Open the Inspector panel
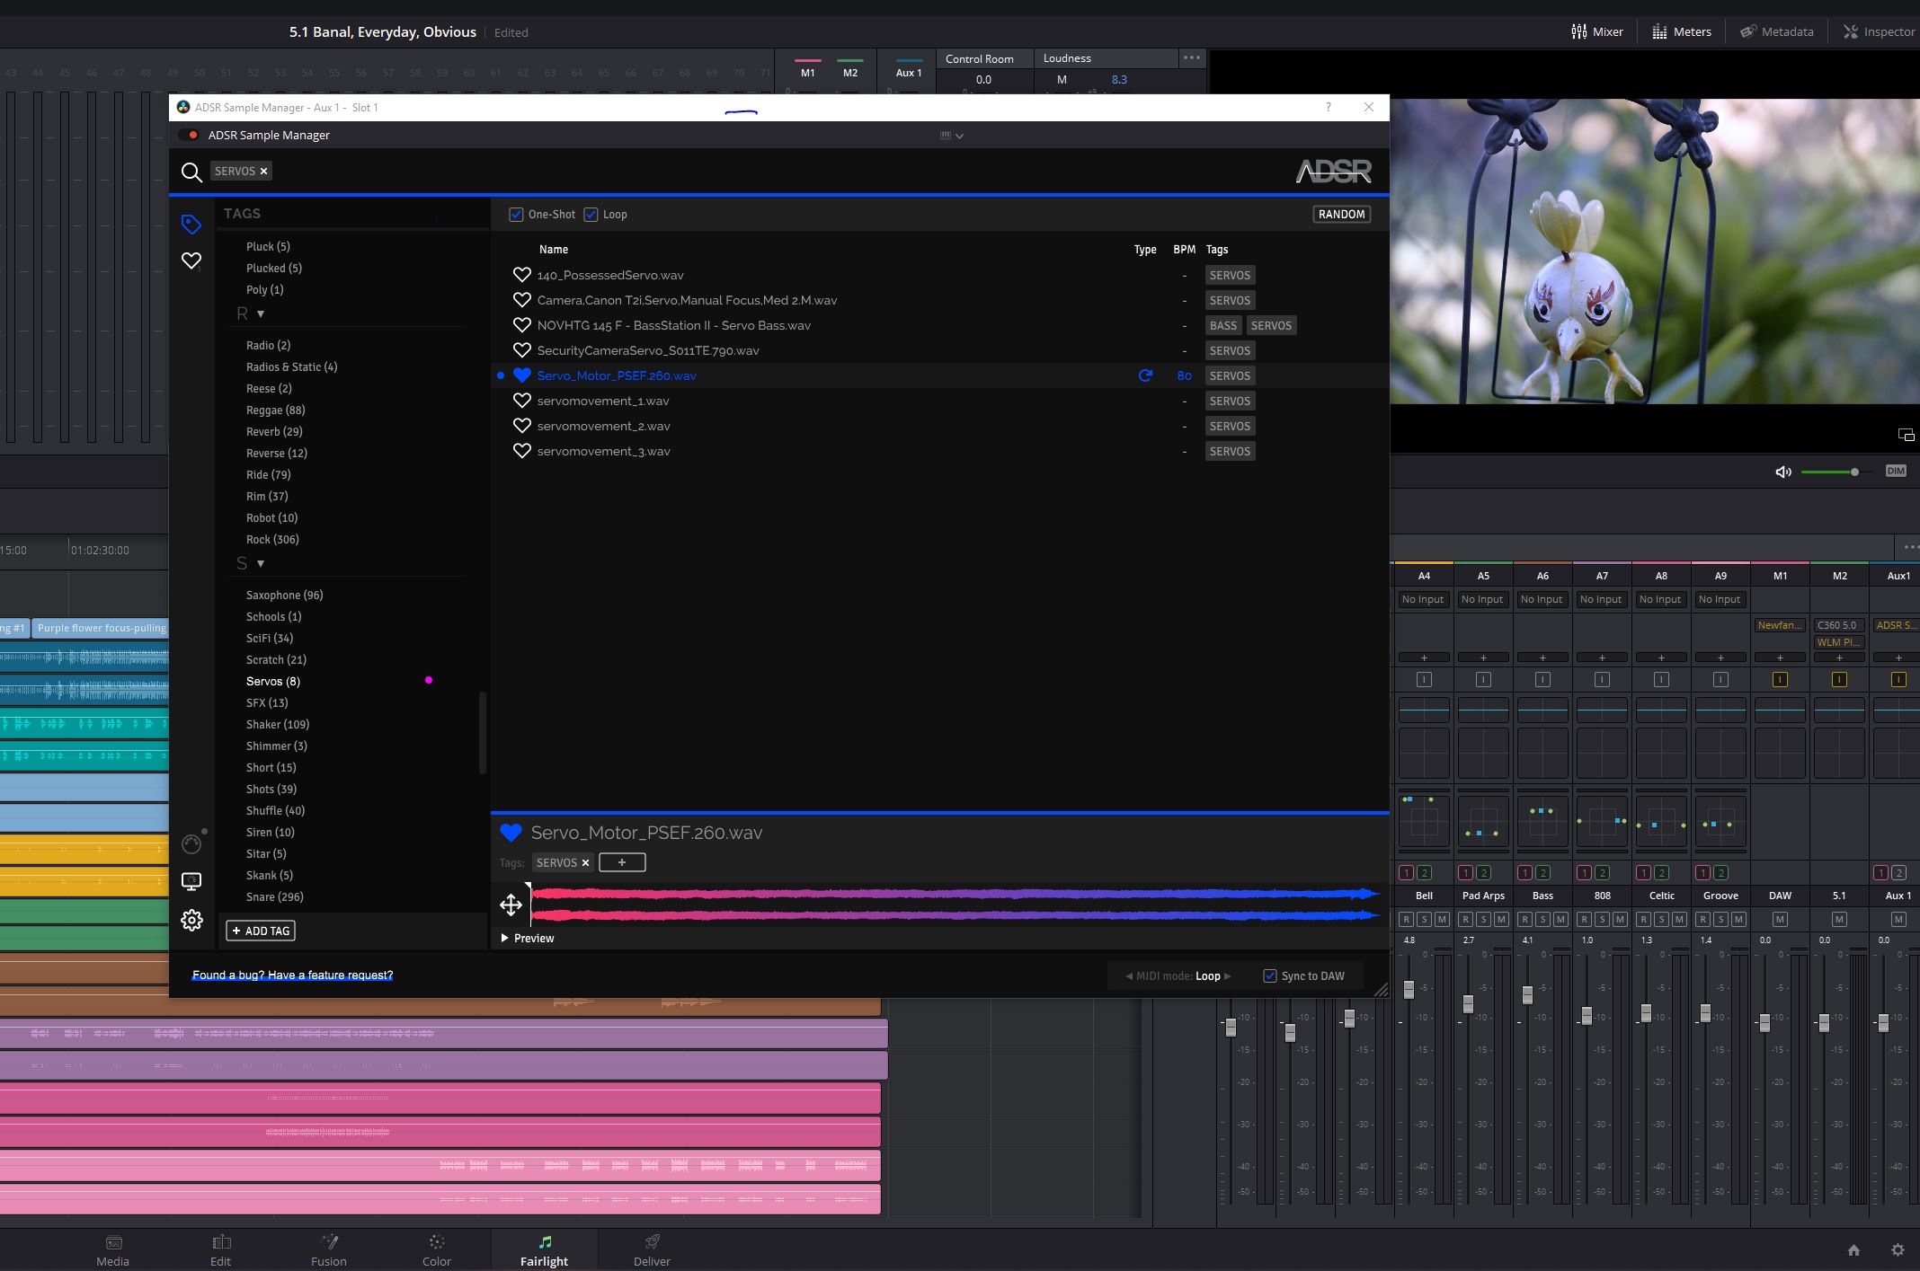Viewport: 1920px width, 1271px height. [1879, 31]
